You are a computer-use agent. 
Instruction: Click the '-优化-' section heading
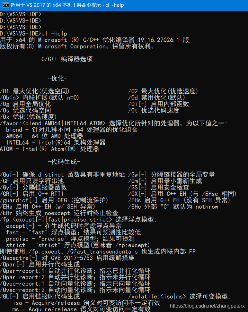coord(58,78)
